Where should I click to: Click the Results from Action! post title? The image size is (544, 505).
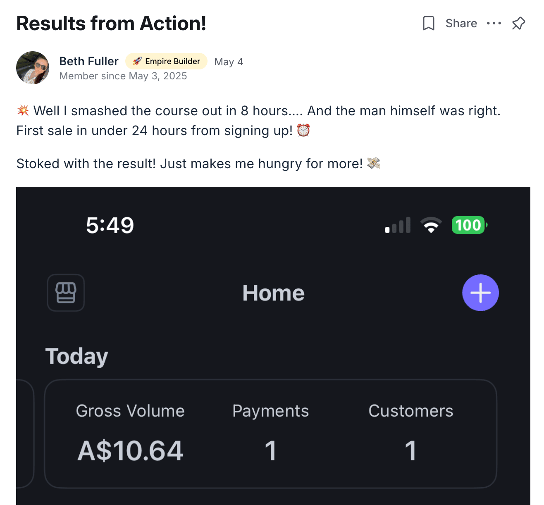pos(111,24)
